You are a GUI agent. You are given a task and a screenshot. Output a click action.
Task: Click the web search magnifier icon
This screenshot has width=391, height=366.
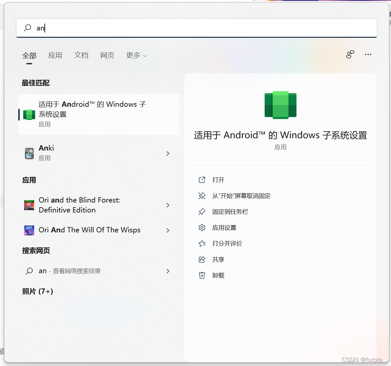click(x=29, y=271)
